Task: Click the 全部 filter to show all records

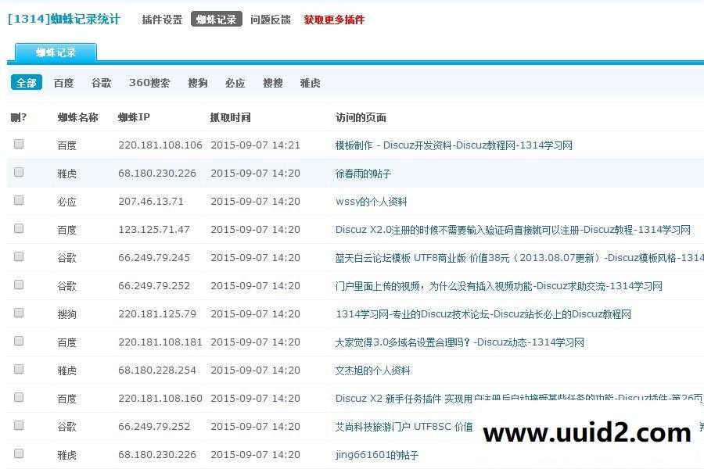Action: (26, 82)
